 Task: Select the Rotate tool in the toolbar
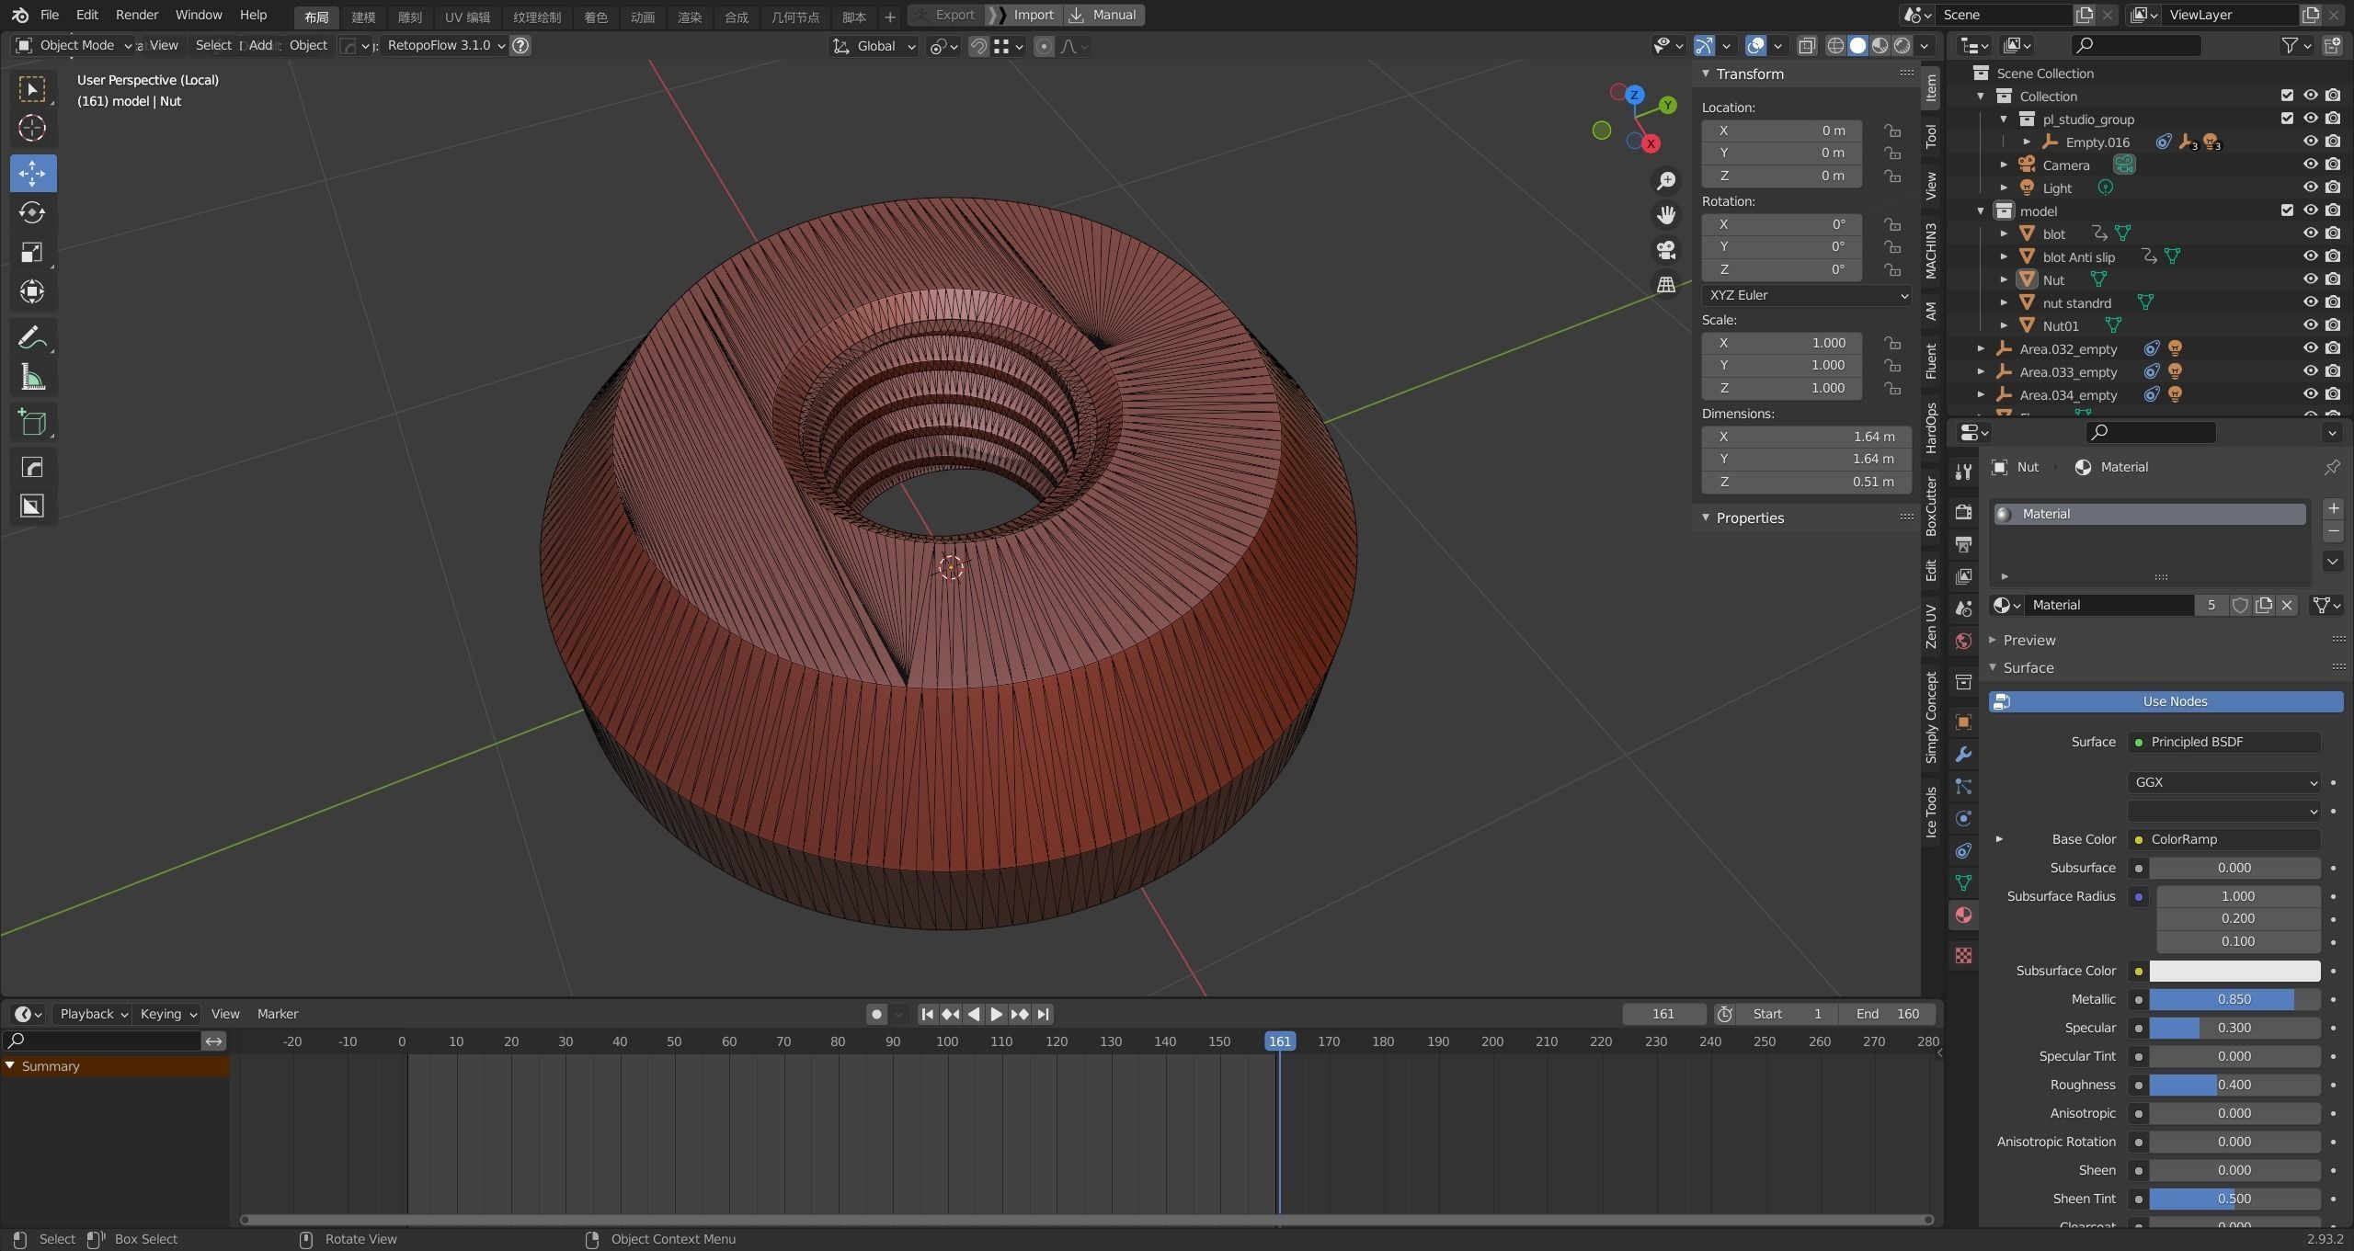32,213
